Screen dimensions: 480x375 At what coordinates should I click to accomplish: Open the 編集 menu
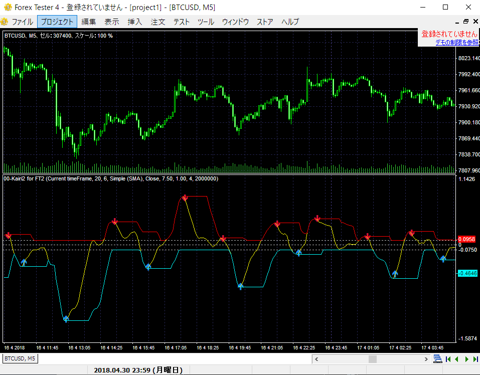tap(89, 22)
